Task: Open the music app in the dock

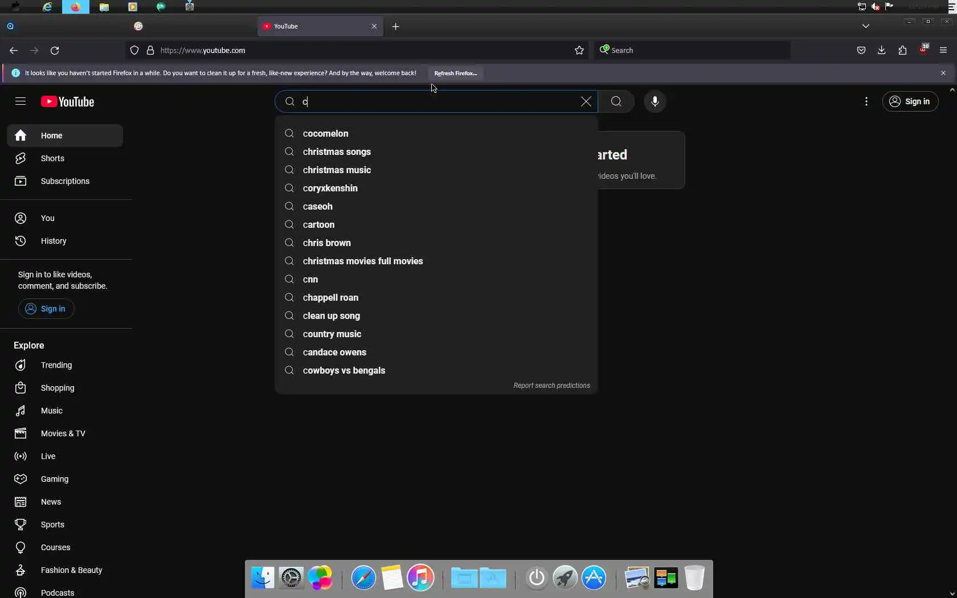Action: coord(420,578)
